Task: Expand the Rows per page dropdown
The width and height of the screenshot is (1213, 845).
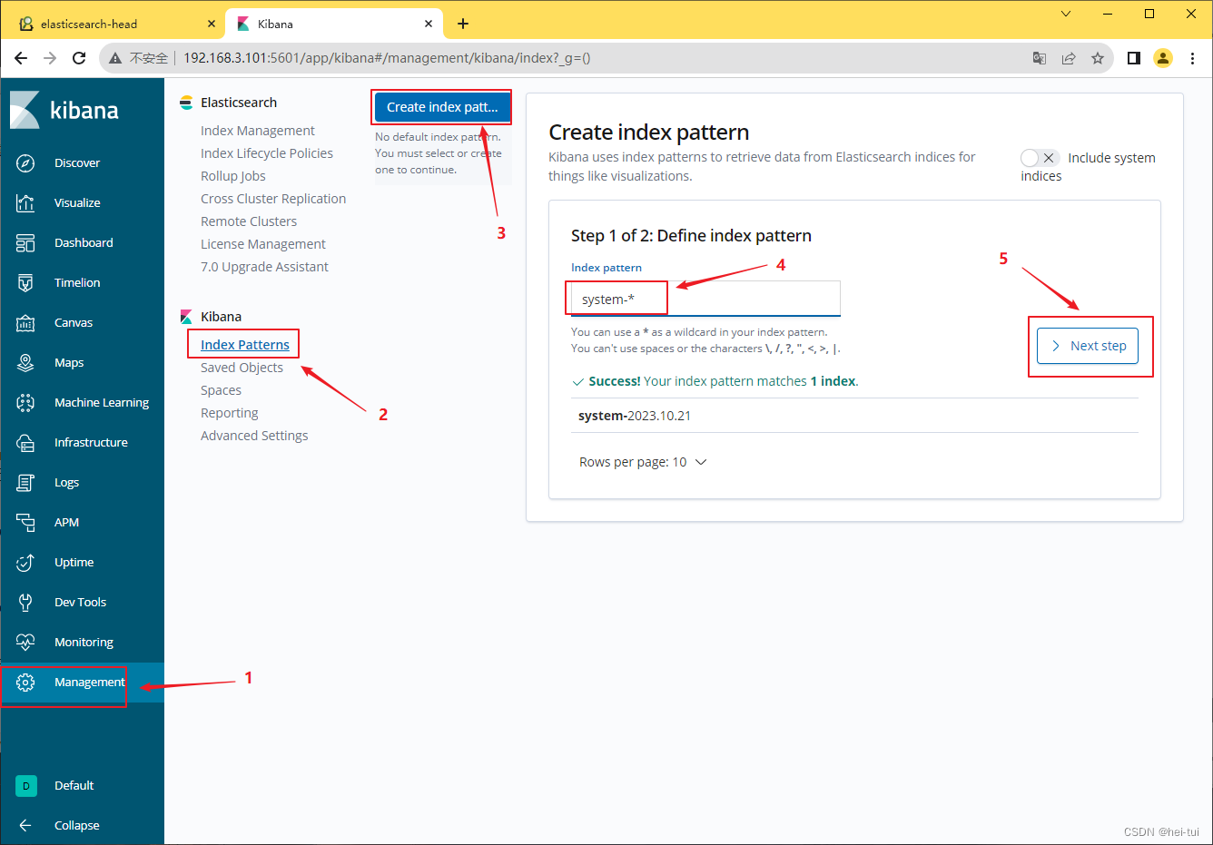Action: coord(643,462)
